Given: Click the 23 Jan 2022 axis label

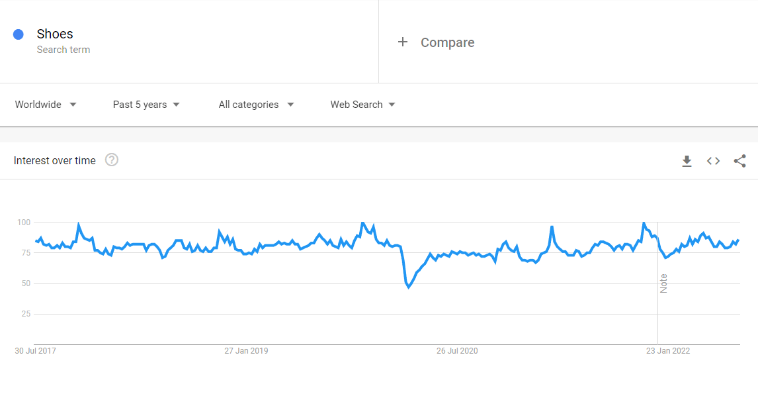Looking at the screenshot, I should tap(667, 351).
